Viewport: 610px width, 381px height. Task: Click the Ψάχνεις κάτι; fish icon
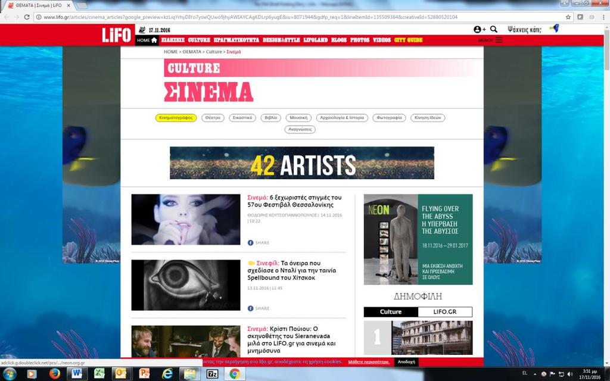(554, 29)
